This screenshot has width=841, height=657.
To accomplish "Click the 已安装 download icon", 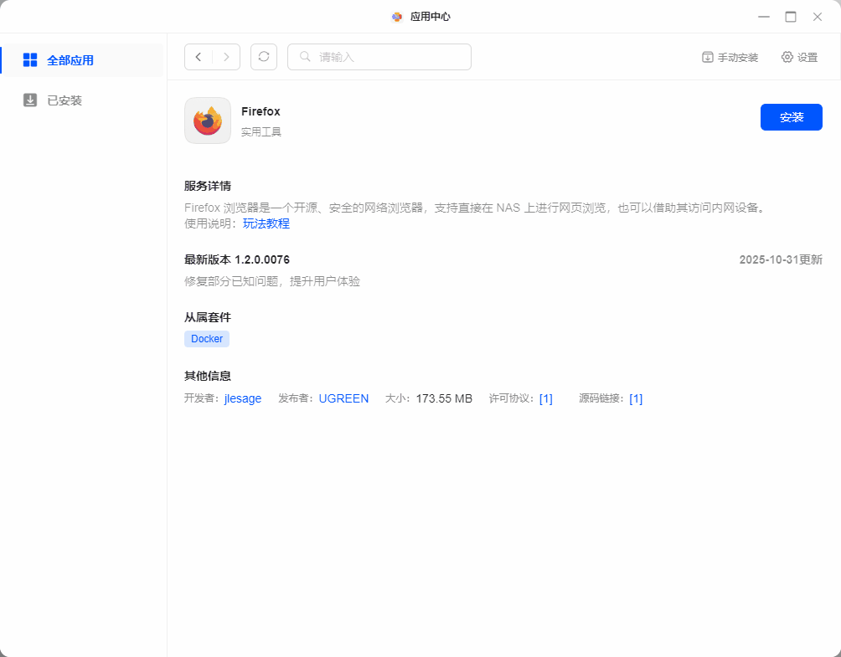I will pyautogui.click(x=30, y=100).
